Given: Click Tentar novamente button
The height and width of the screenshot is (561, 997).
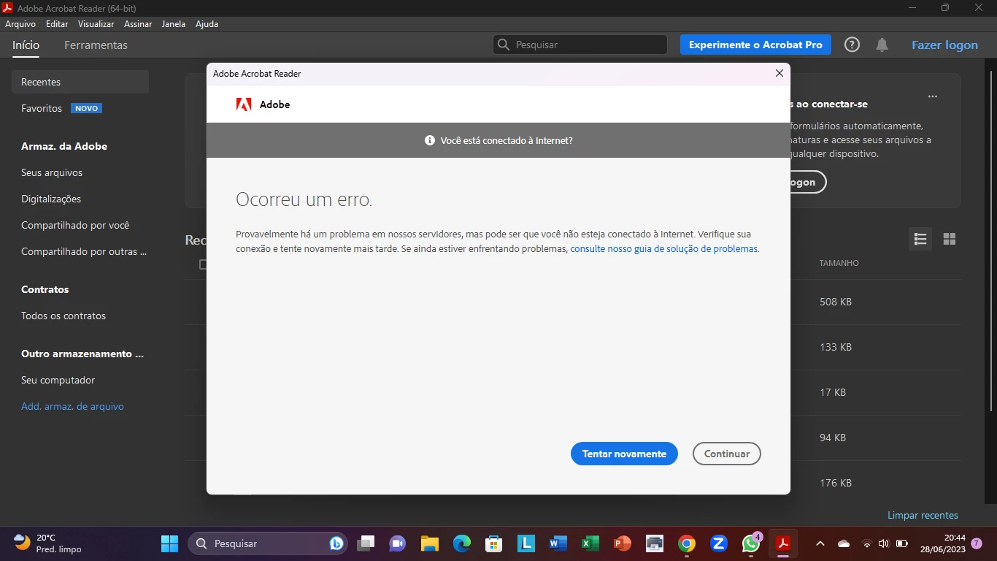Looking at the screenshot, I should 624,454.
